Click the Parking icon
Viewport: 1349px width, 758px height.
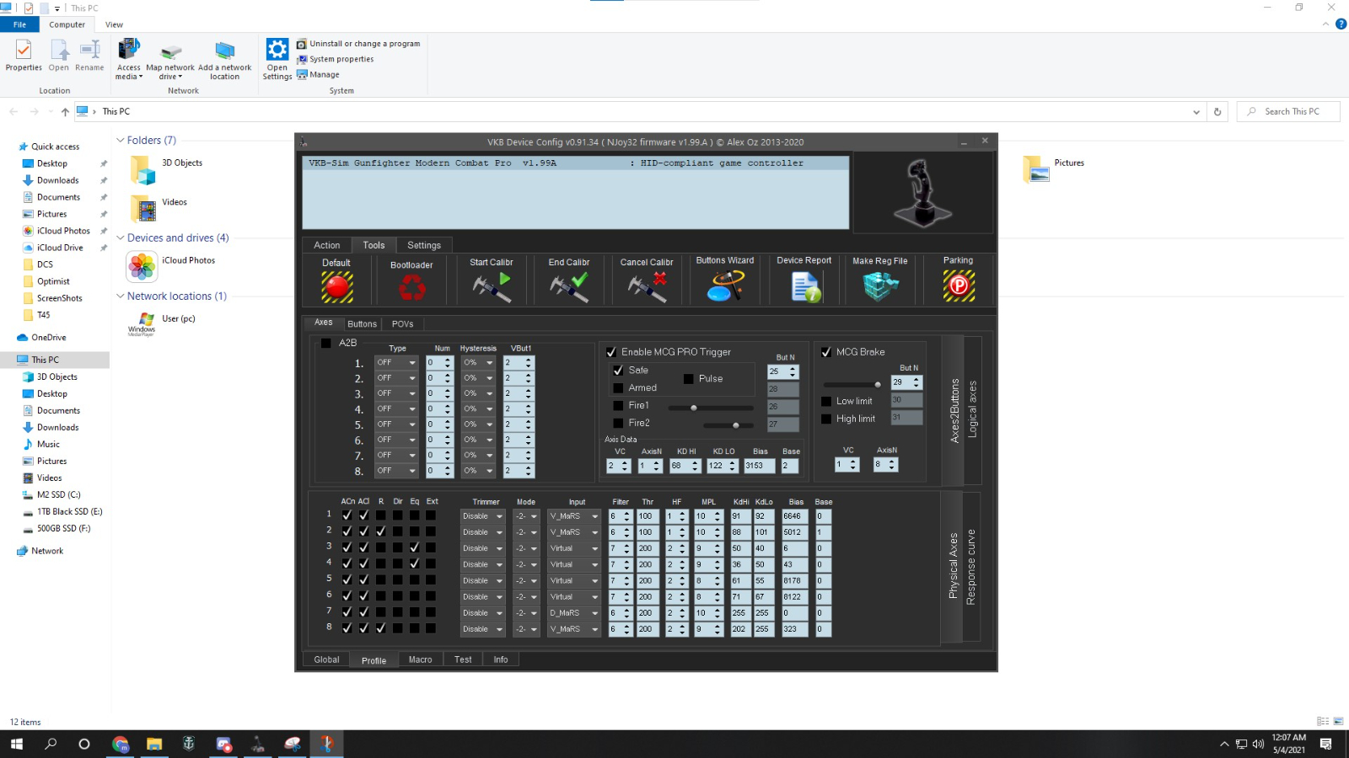coord(959,286)
